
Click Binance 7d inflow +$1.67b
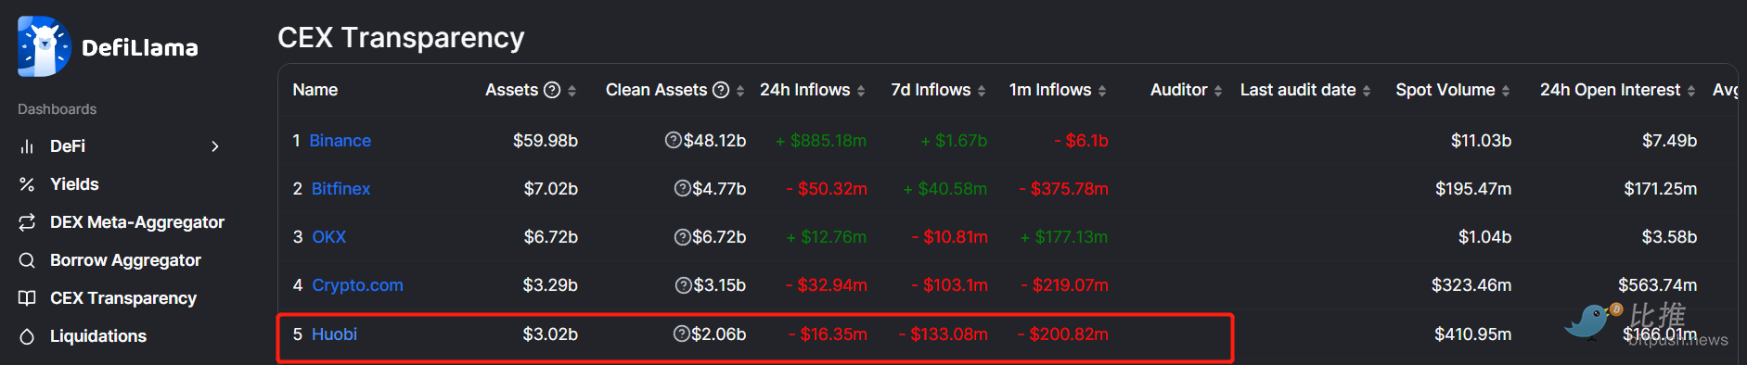coord(954,141)
